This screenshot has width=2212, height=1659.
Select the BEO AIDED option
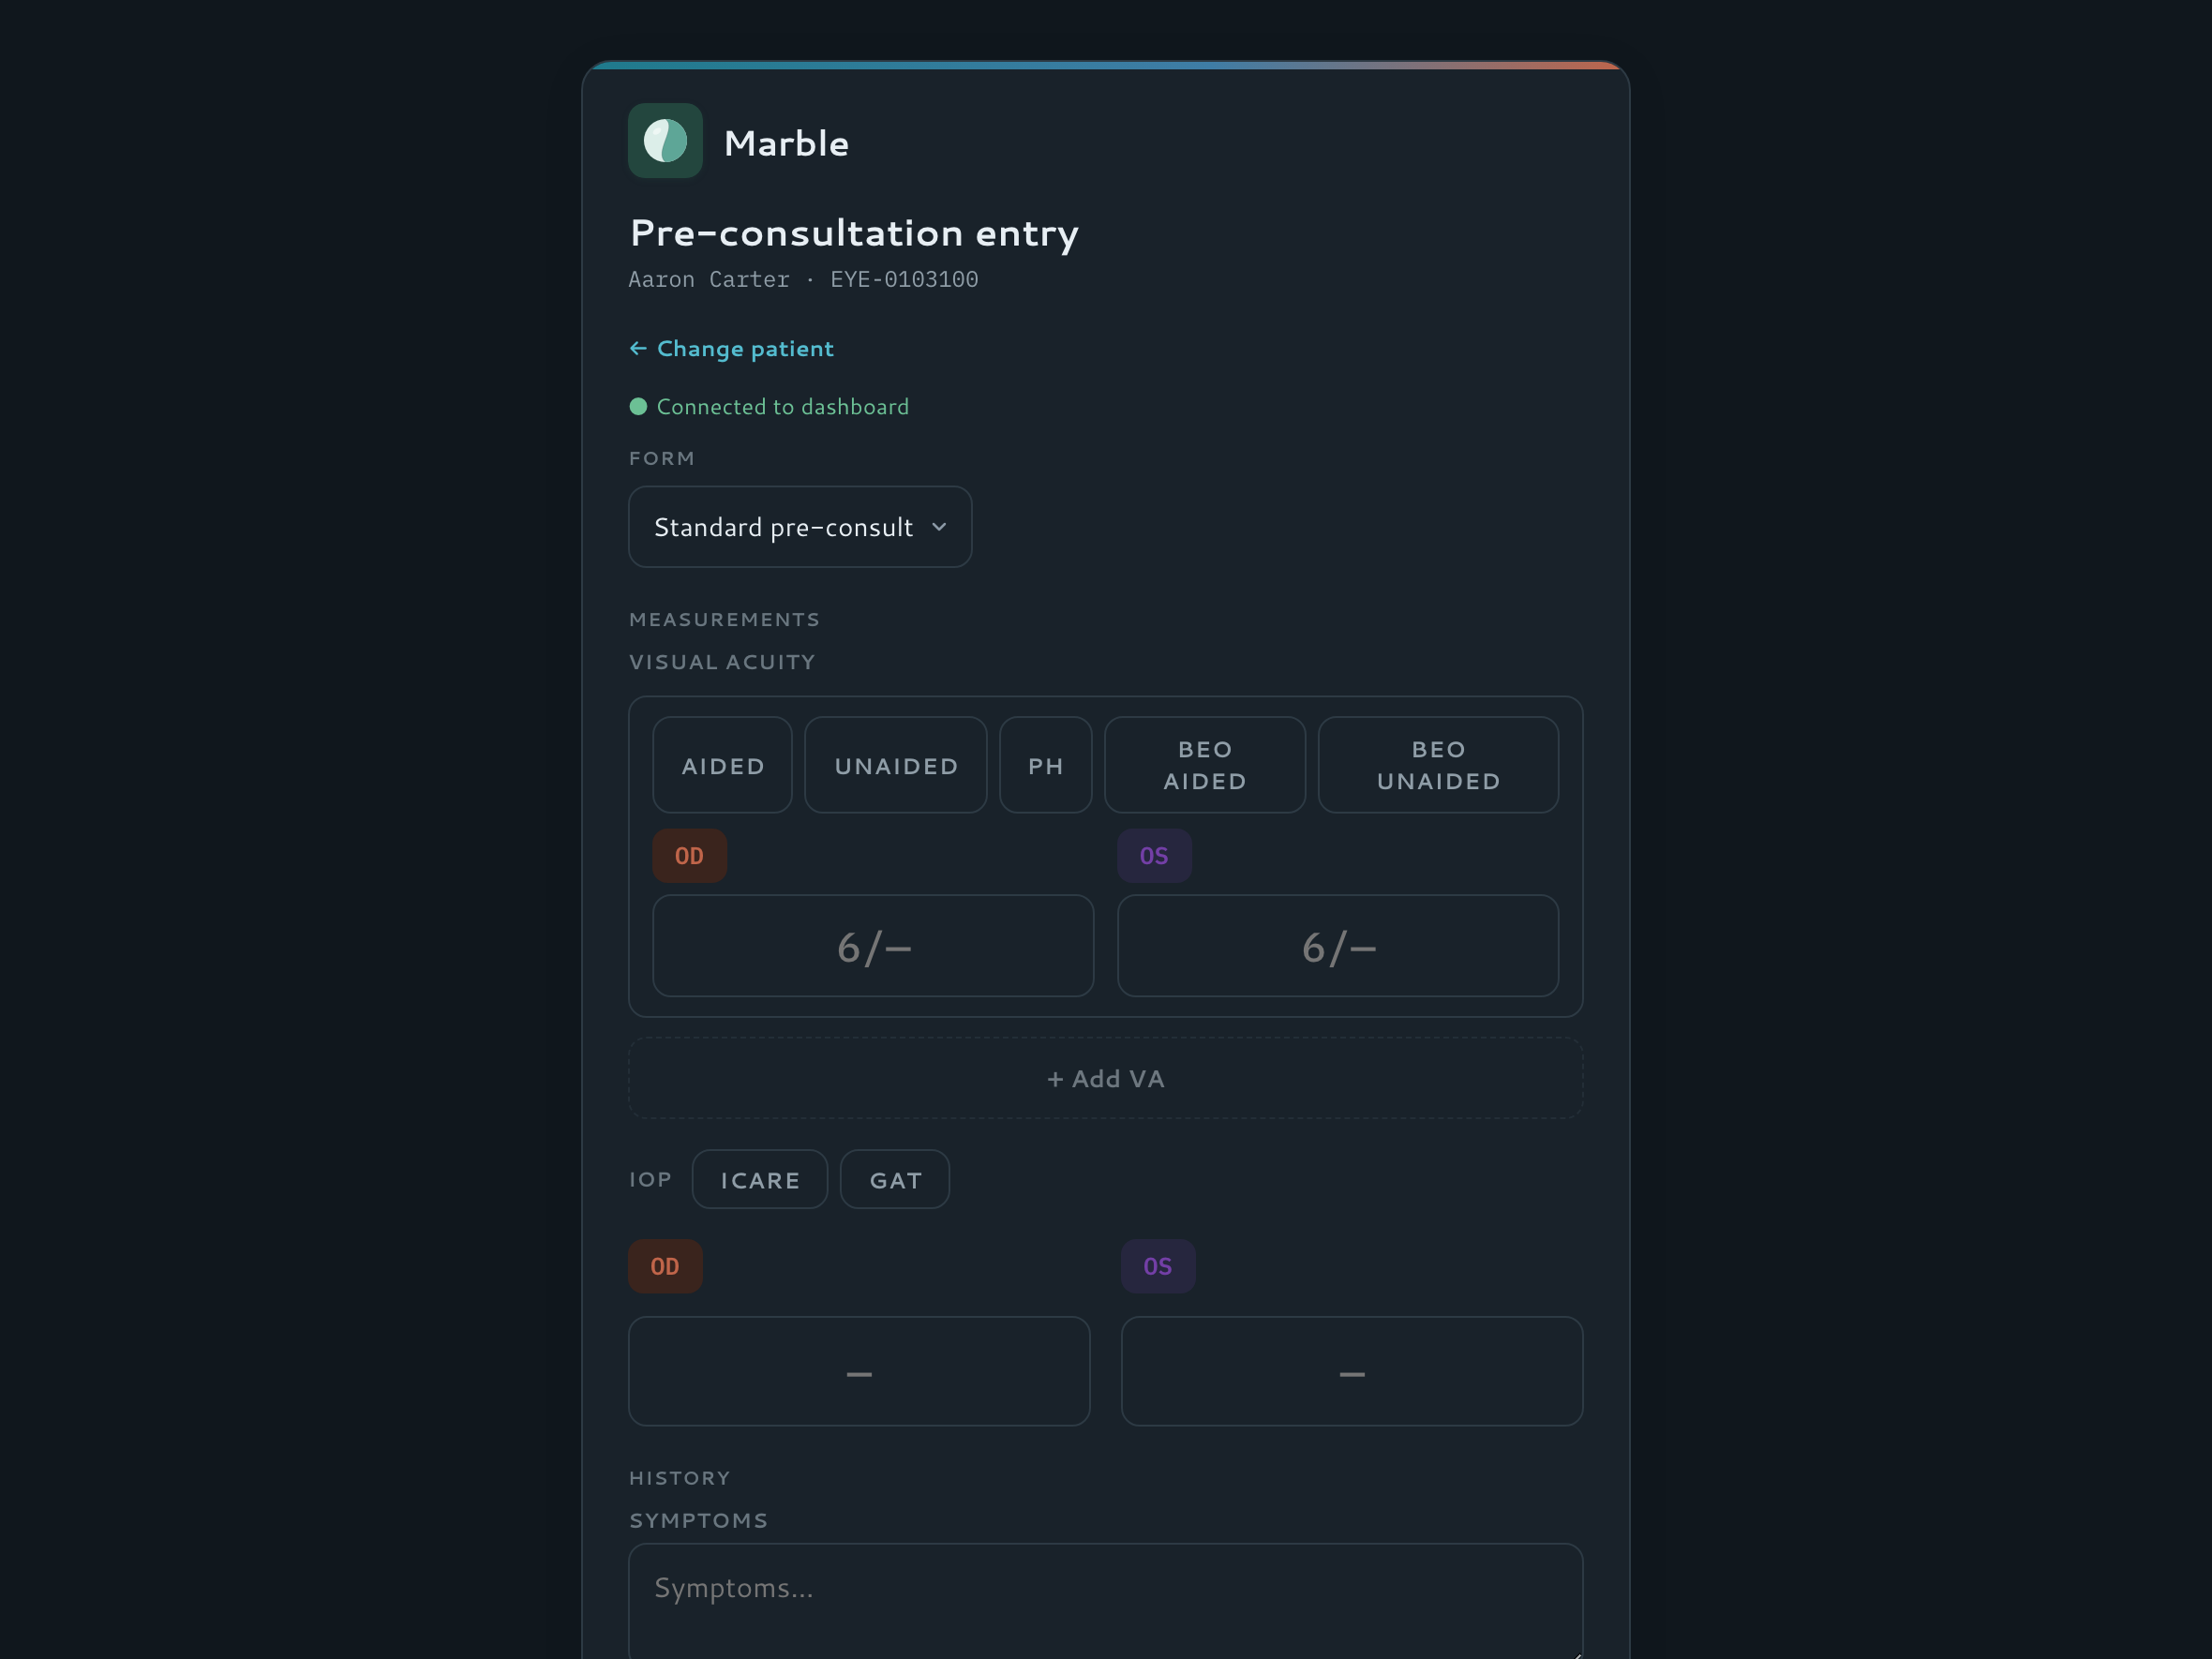point(1205,765)
